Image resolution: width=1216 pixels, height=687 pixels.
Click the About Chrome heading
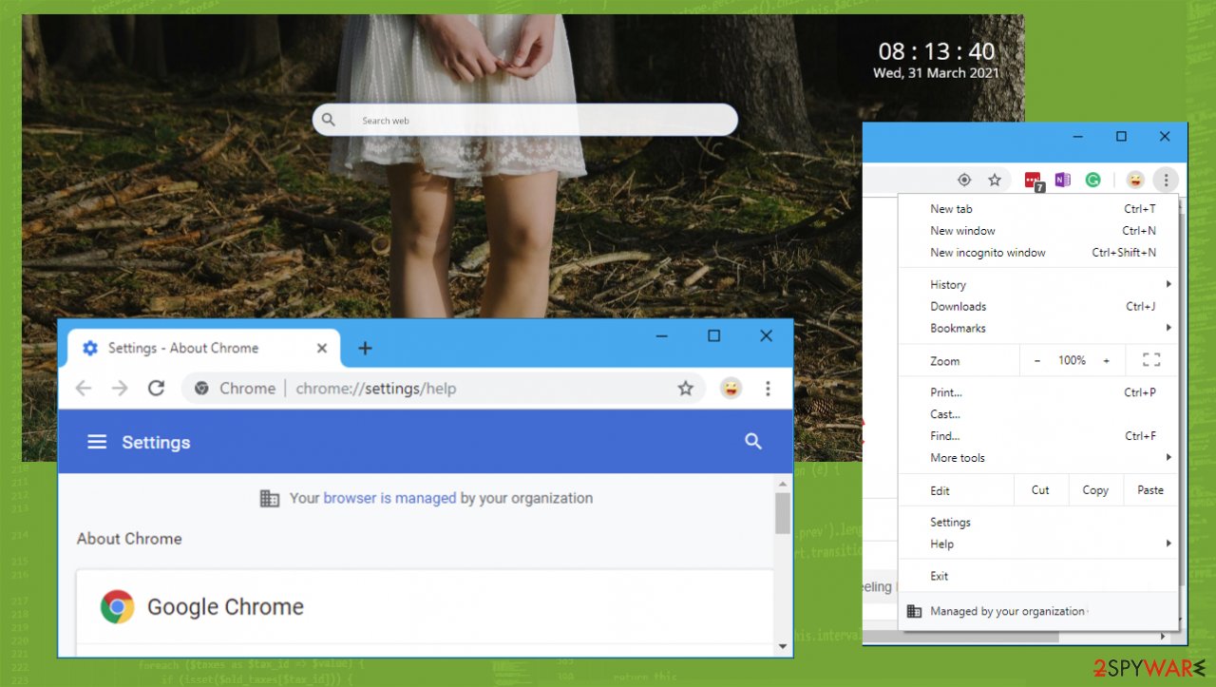[x=129, y=539]
